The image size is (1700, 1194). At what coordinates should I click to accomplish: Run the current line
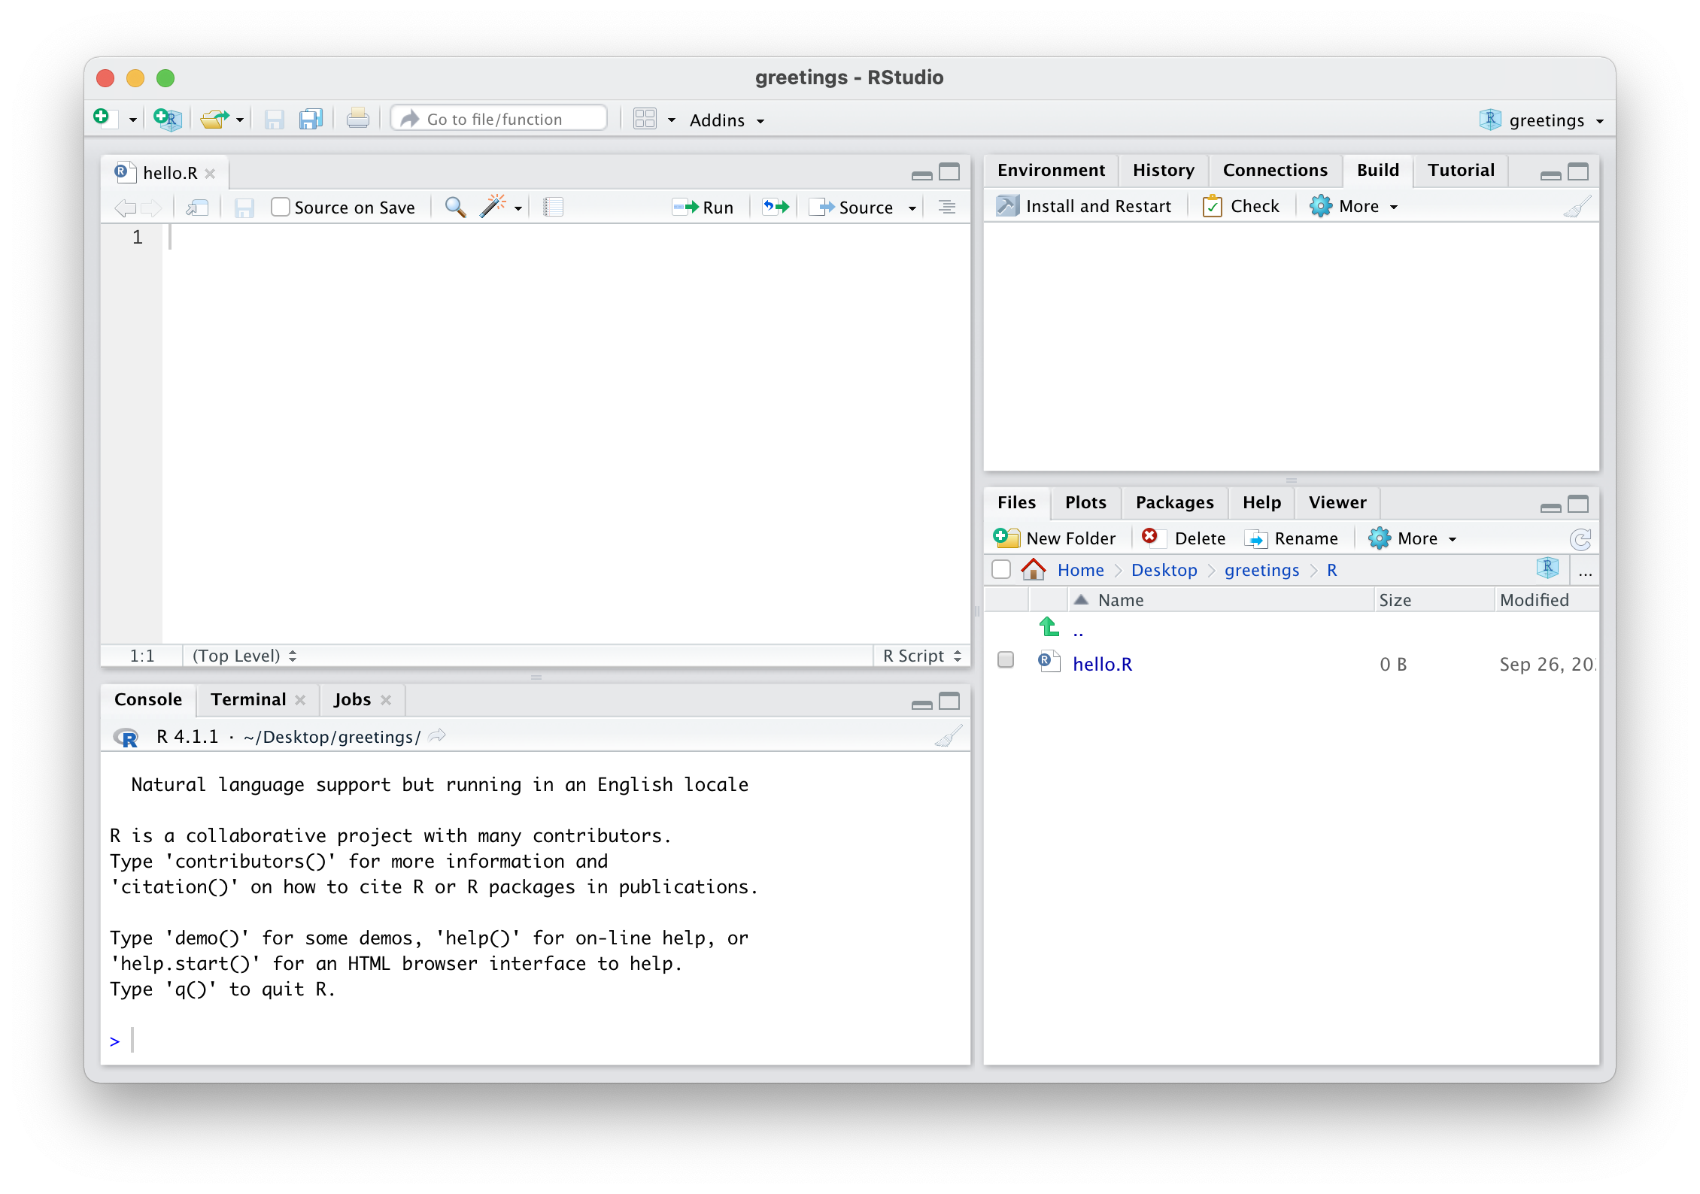[703, 208]
